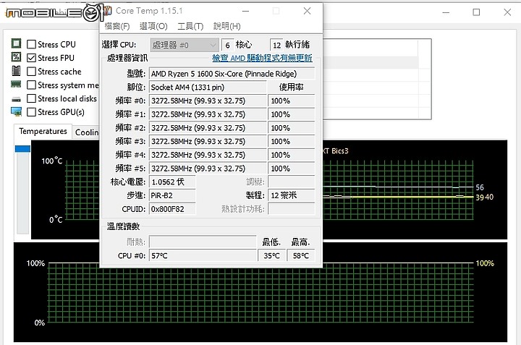Click the 頻率 #1 frequency value

(x=208, y=114)
